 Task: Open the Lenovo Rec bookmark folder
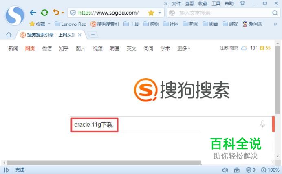pyautogui.click(x=70, y=24)
